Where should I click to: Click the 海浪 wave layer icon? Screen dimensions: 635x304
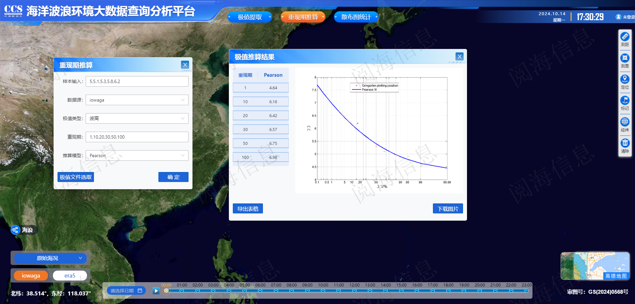point(16,230)
